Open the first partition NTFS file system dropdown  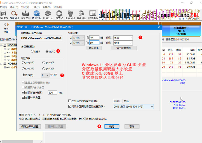pyautogui.click(x=79, y=38)
